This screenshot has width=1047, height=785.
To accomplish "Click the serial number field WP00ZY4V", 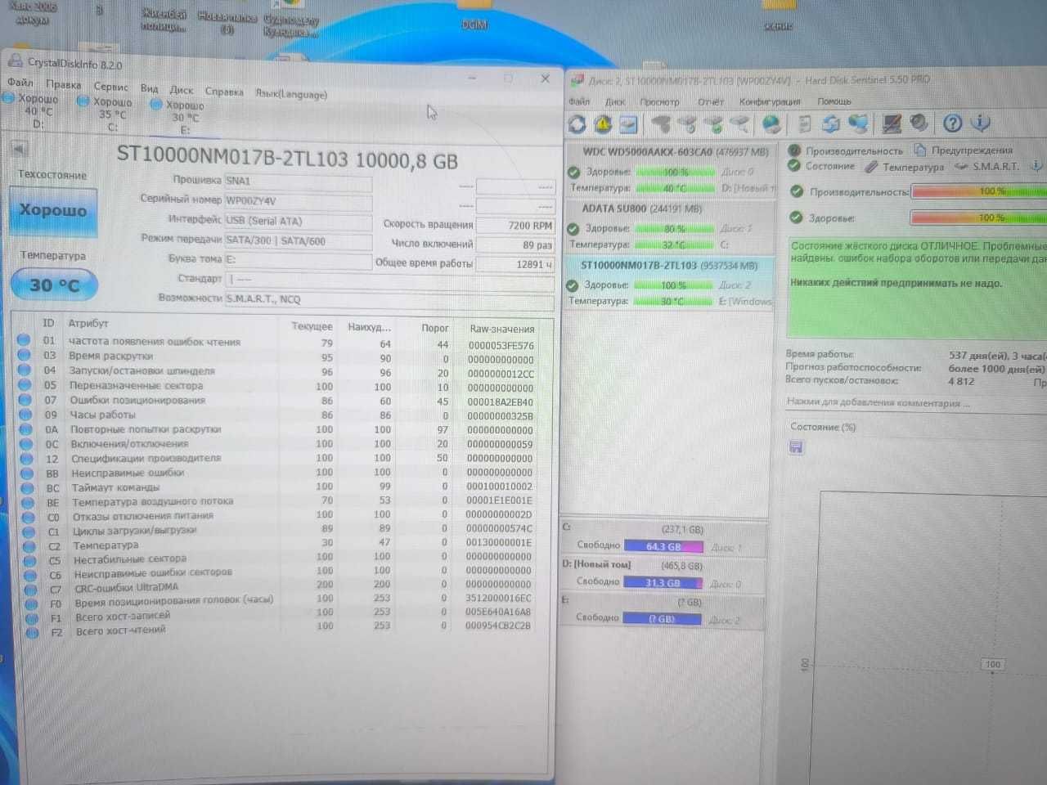I will click(298, 202).
